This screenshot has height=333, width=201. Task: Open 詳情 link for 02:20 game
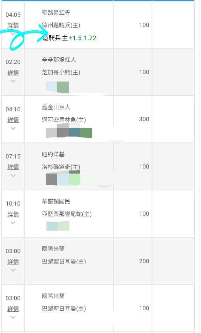click(x=13, y=73)
